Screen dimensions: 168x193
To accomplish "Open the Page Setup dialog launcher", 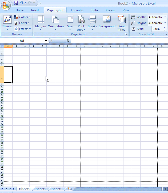I will (x=126, y=34).
